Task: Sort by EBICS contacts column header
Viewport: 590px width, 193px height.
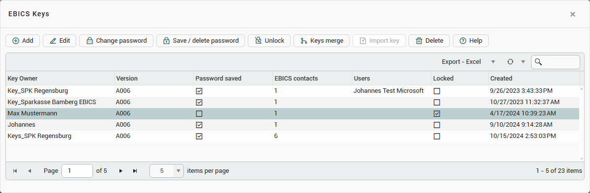Action: coord(312,78)
